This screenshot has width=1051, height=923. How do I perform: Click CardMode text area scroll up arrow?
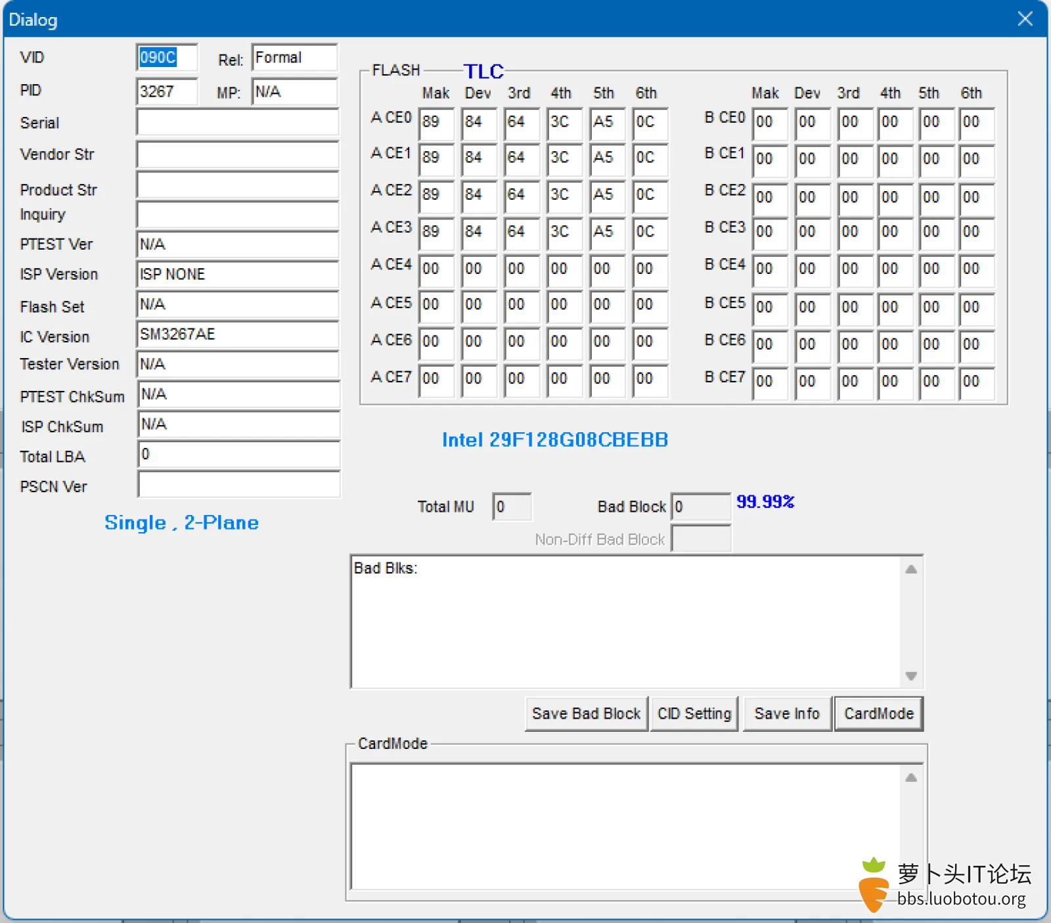(911, 778)
